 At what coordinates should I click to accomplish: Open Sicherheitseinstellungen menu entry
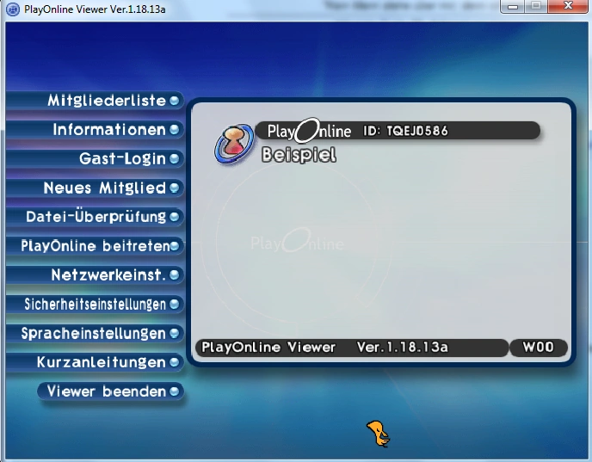[95, 305]
